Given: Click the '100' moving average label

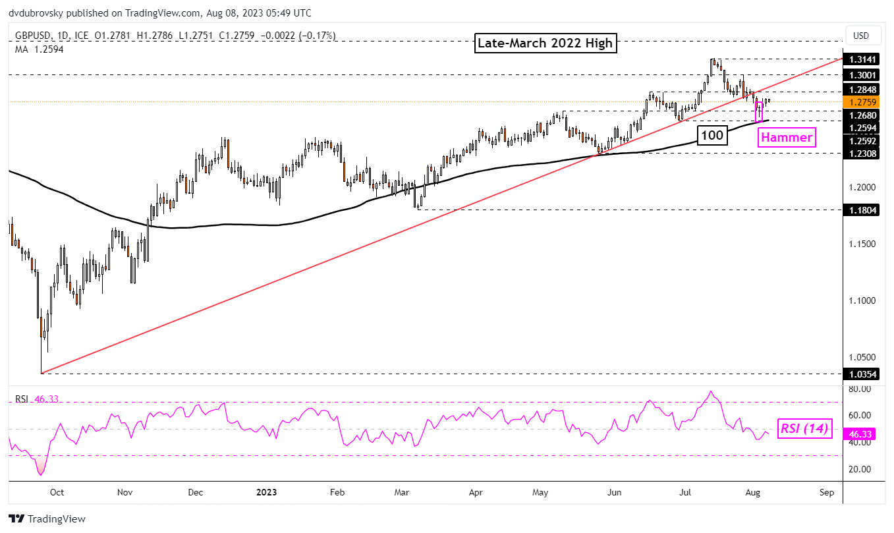Looking at the screenshot, I should click(x=711, y=136).
